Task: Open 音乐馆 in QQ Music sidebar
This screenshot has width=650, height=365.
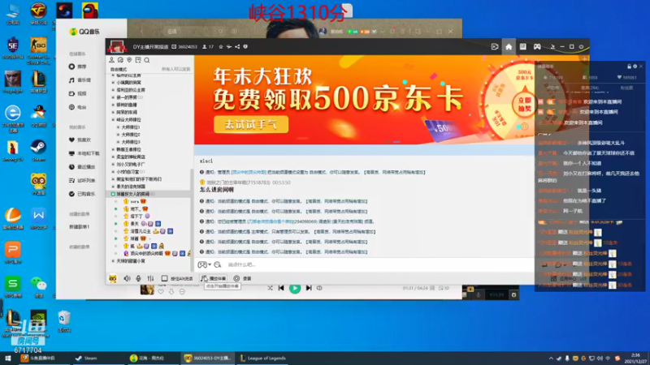Action: pyautogui.click(x=80, y=79)
